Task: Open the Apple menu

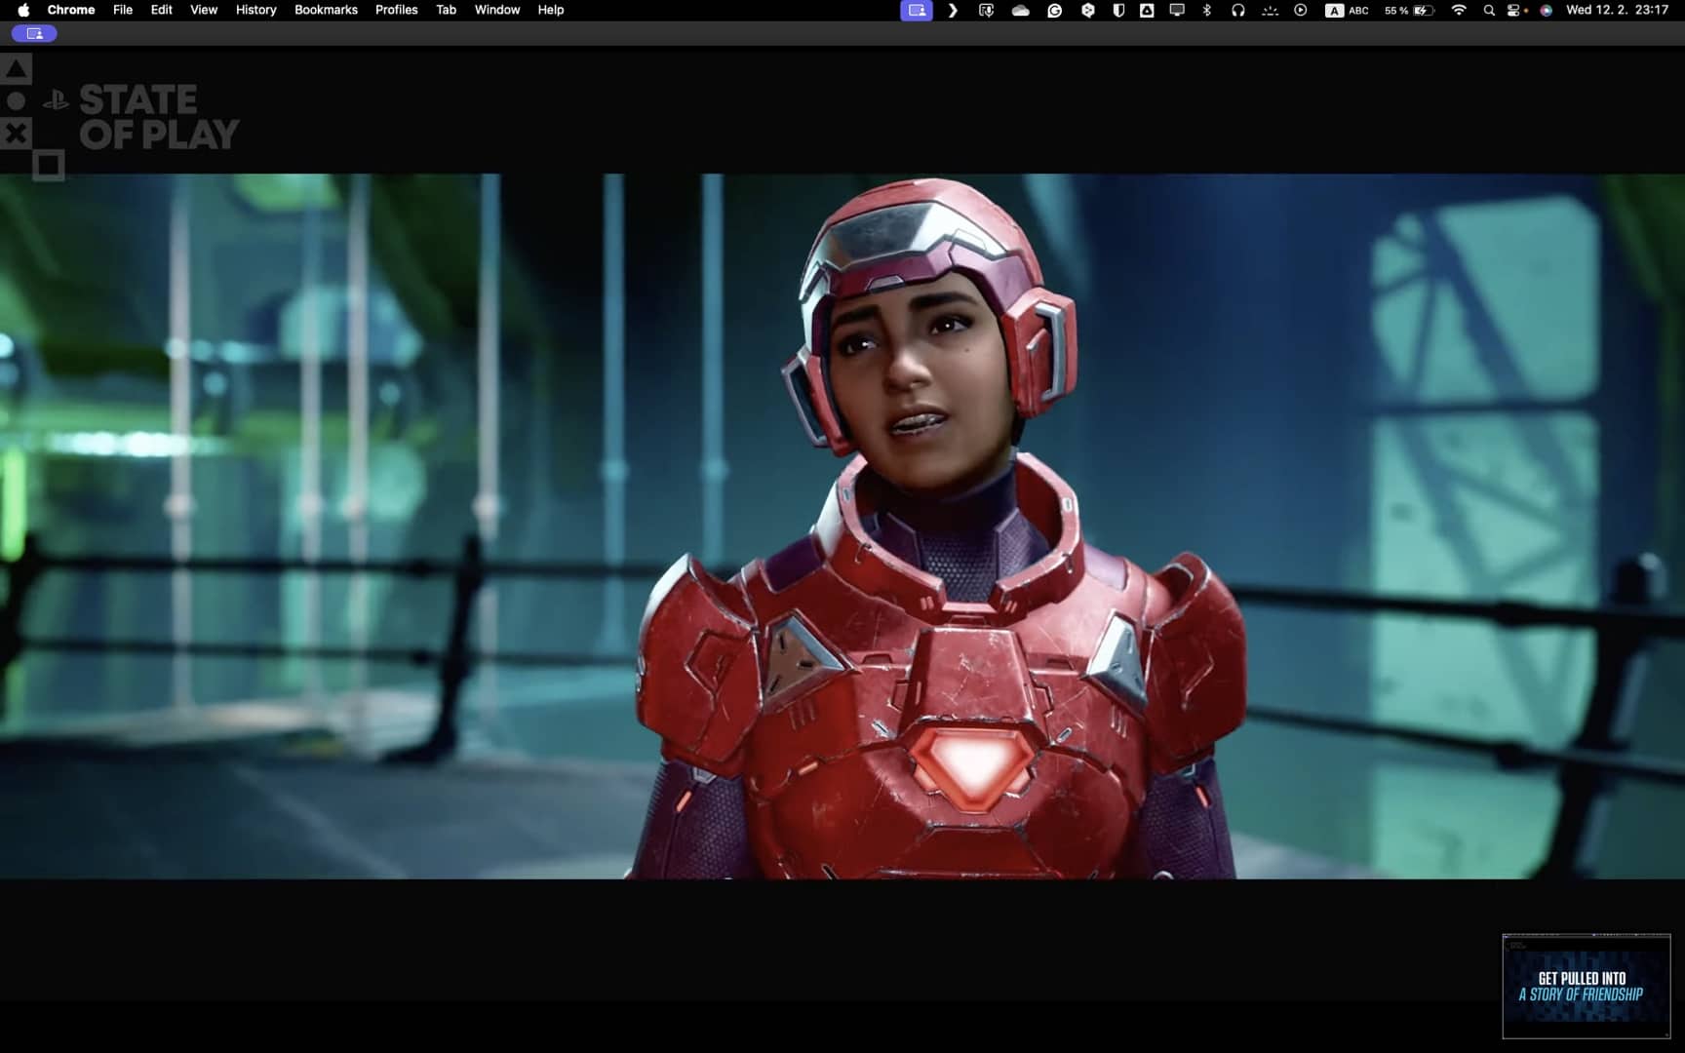Action: [23, 10]
